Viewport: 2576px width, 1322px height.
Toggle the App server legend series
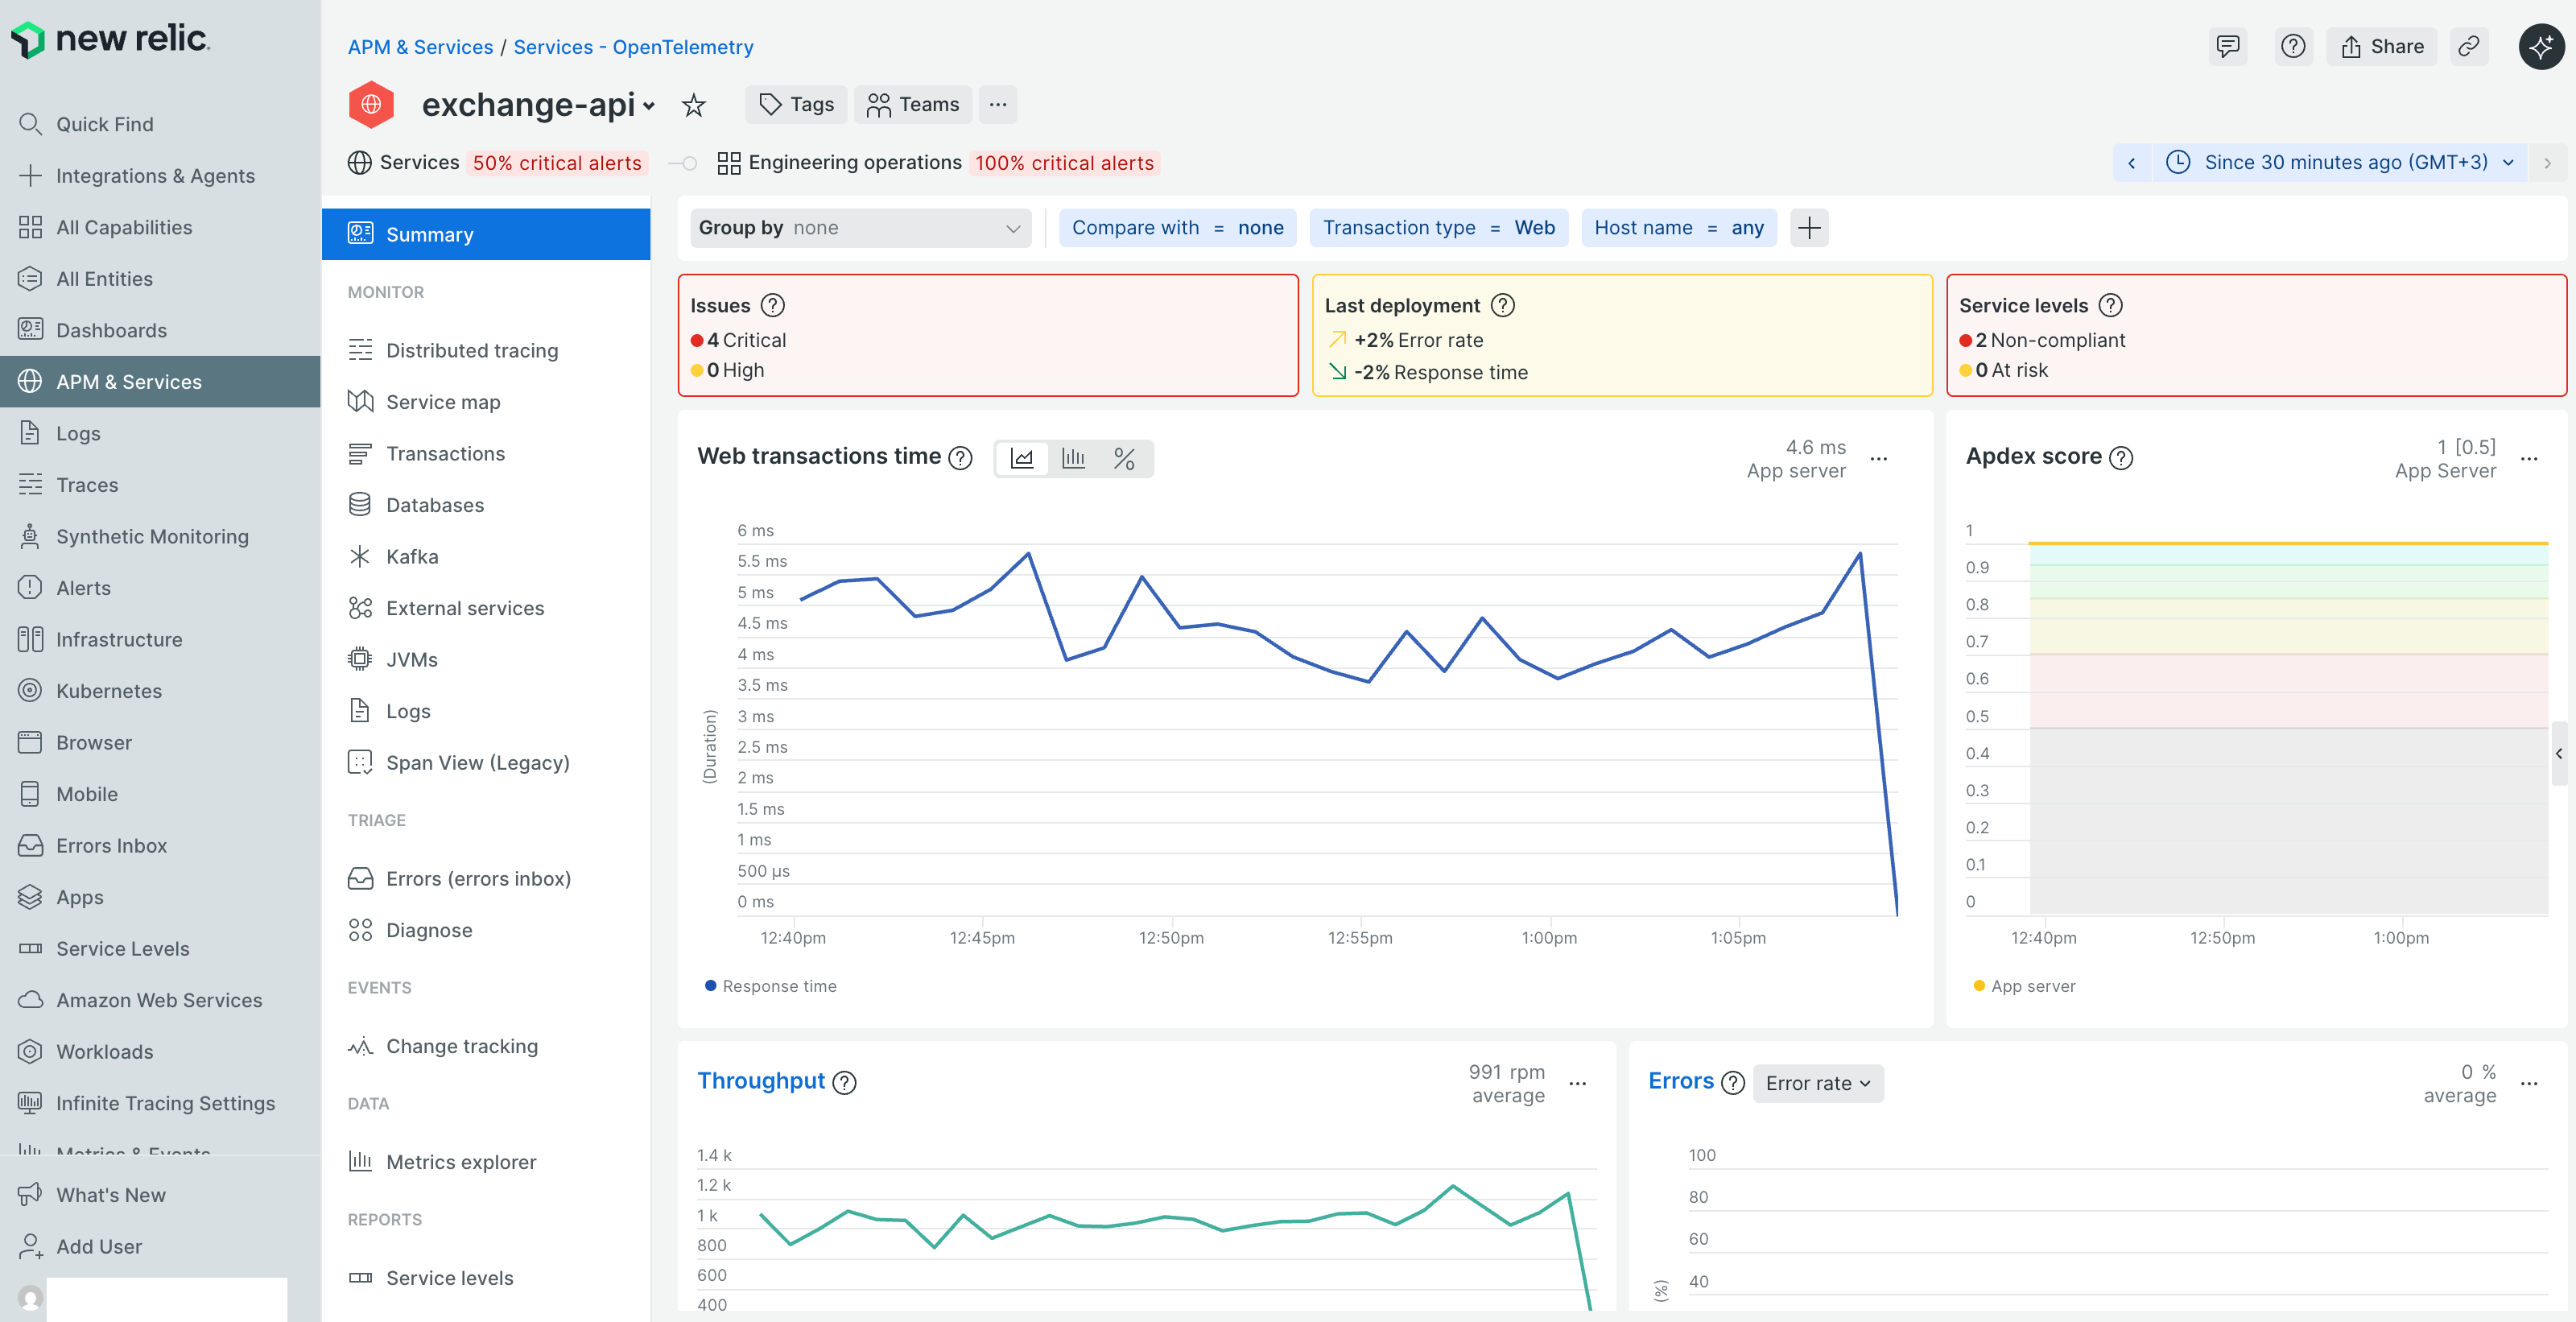[x=2024, y=986]
